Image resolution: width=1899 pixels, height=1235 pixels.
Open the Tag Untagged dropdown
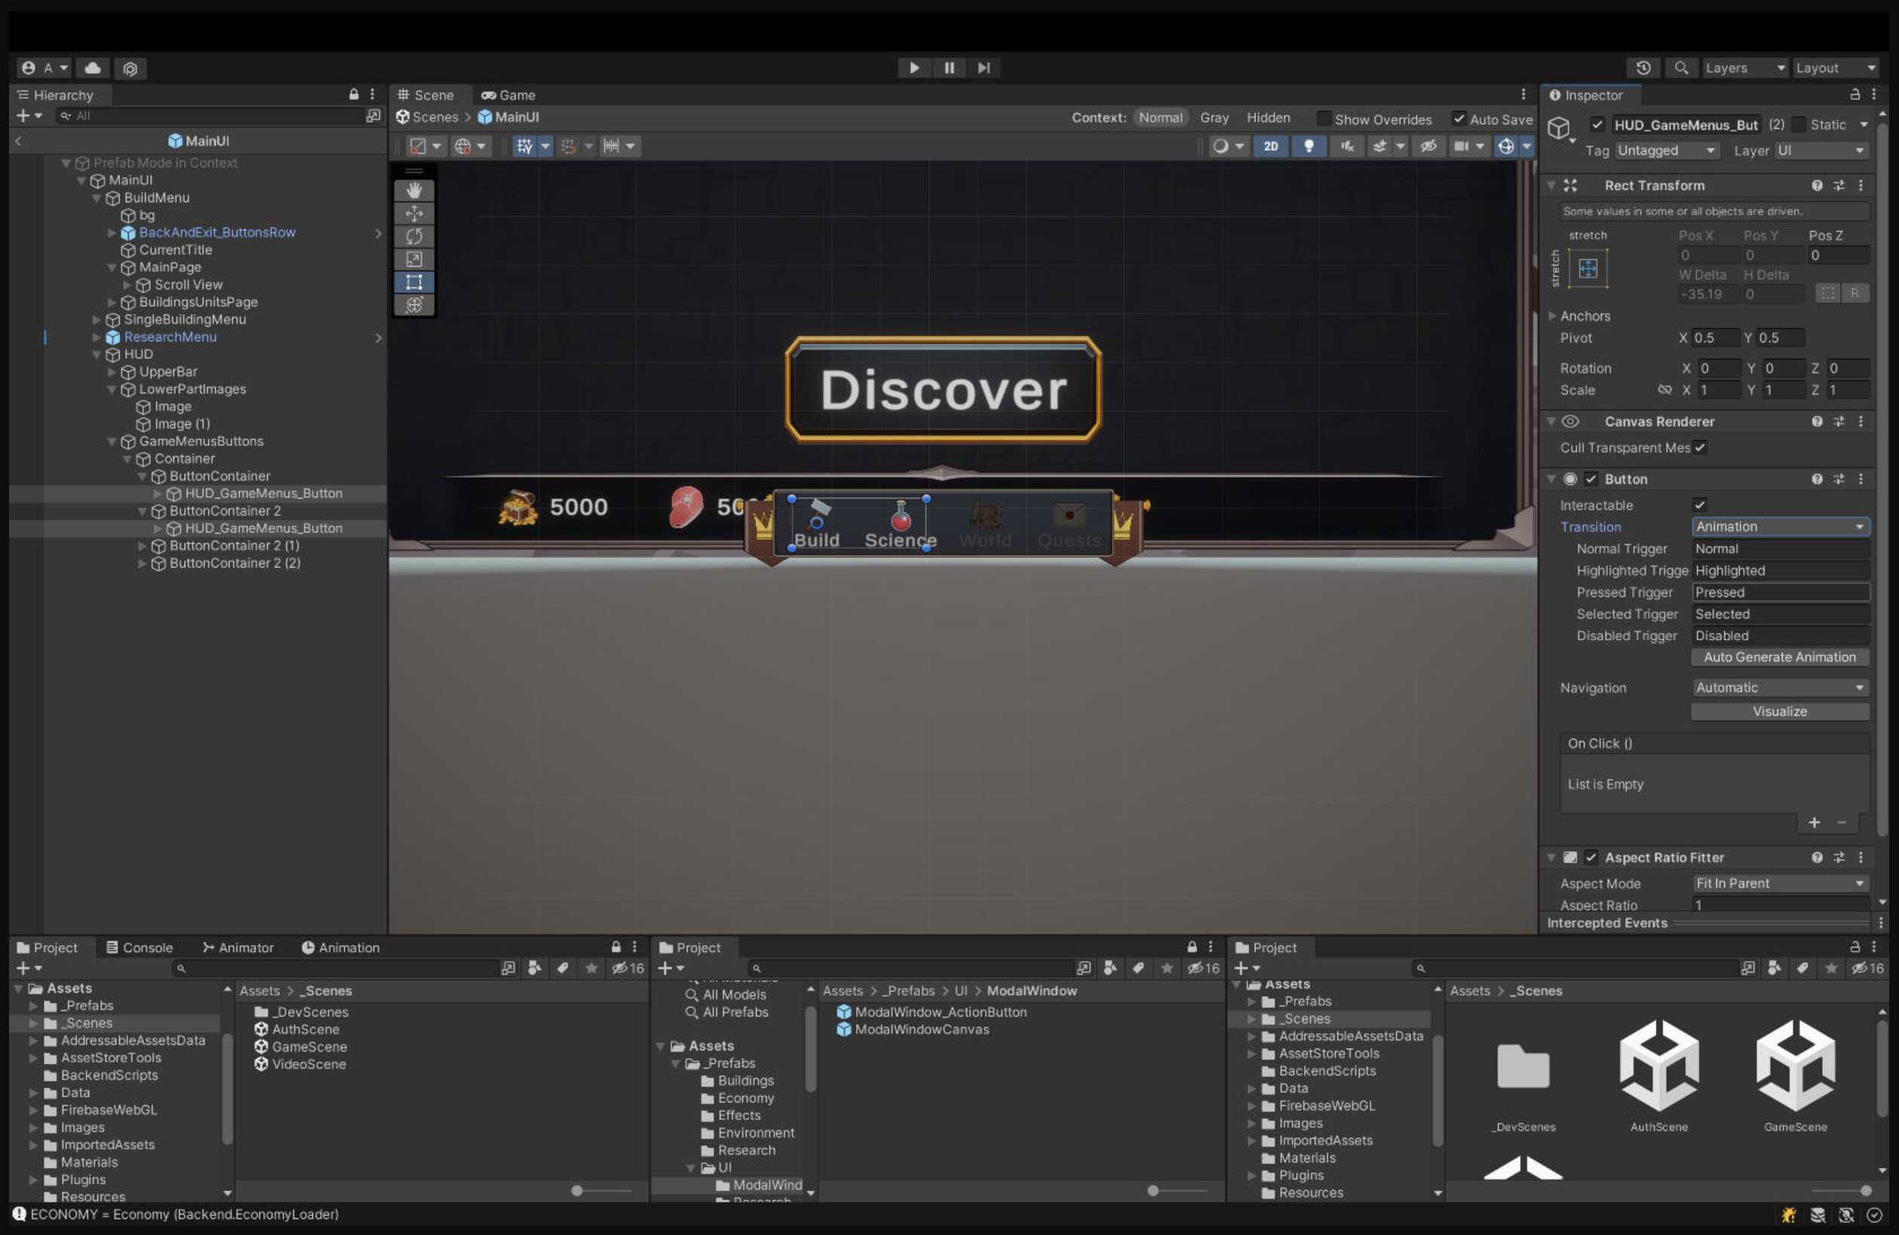1666,150
